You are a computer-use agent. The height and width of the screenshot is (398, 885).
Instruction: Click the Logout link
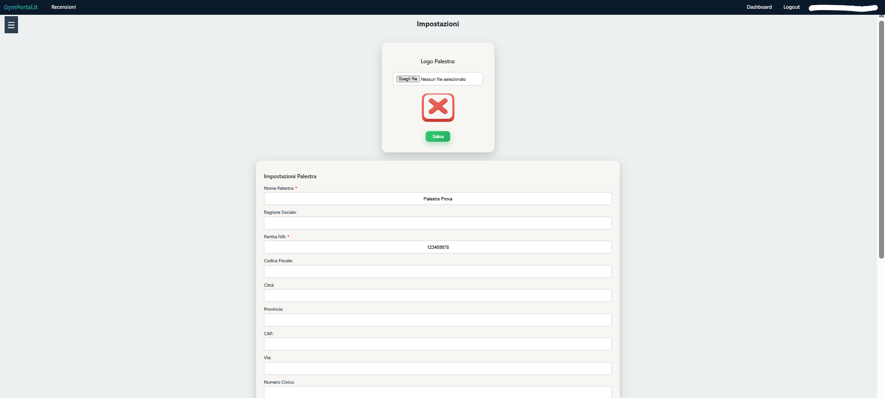791,7
